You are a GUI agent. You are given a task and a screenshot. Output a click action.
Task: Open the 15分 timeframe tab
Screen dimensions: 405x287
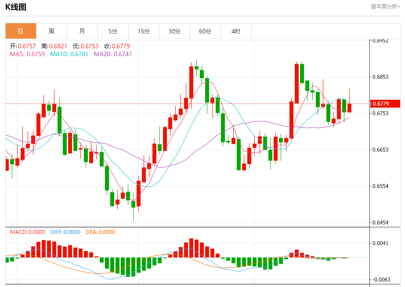click(x=144, y=31)
